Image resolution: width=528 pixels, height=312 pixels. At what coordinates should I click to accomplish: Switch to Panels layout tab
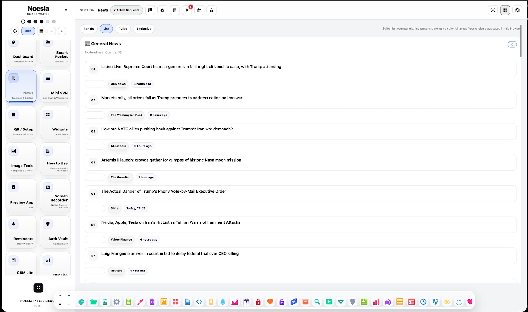point(89,29)
